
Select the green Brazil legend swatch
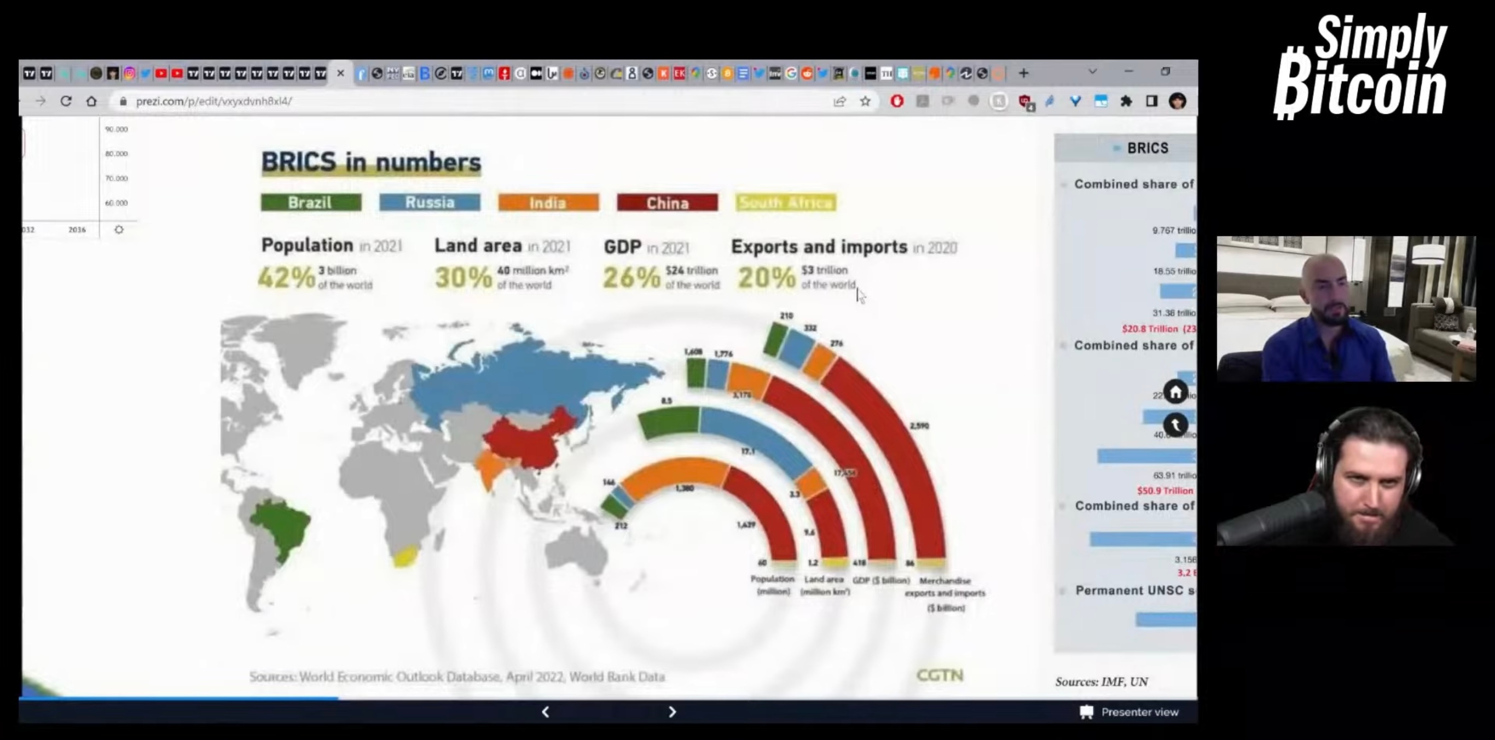point(311,202)
